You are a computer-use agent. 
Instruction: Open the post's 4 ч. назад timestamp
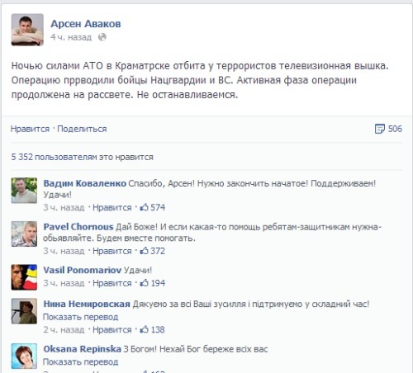(x=71, y=37)
